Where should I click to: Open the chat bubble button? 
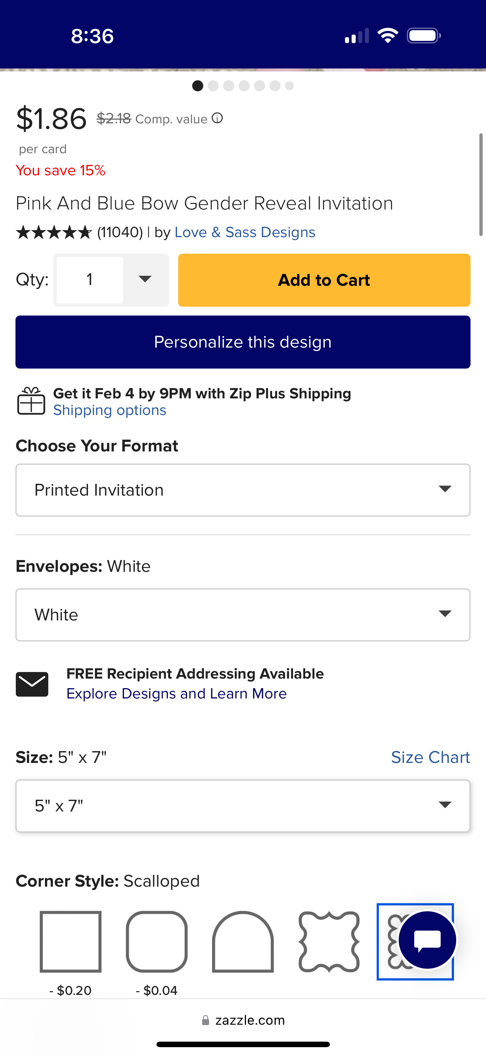point(427,940)
